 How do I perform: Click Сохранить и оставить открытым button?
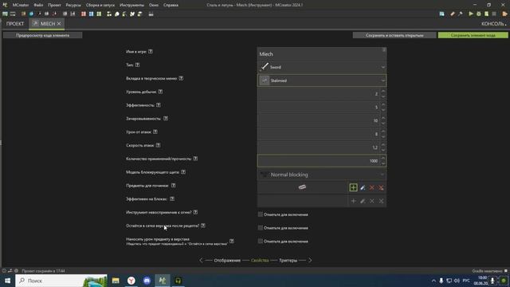(x=394, y=35)
